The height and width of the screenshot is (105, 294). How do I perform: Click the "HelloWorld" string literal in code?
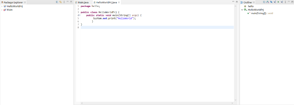pos(125,18)
